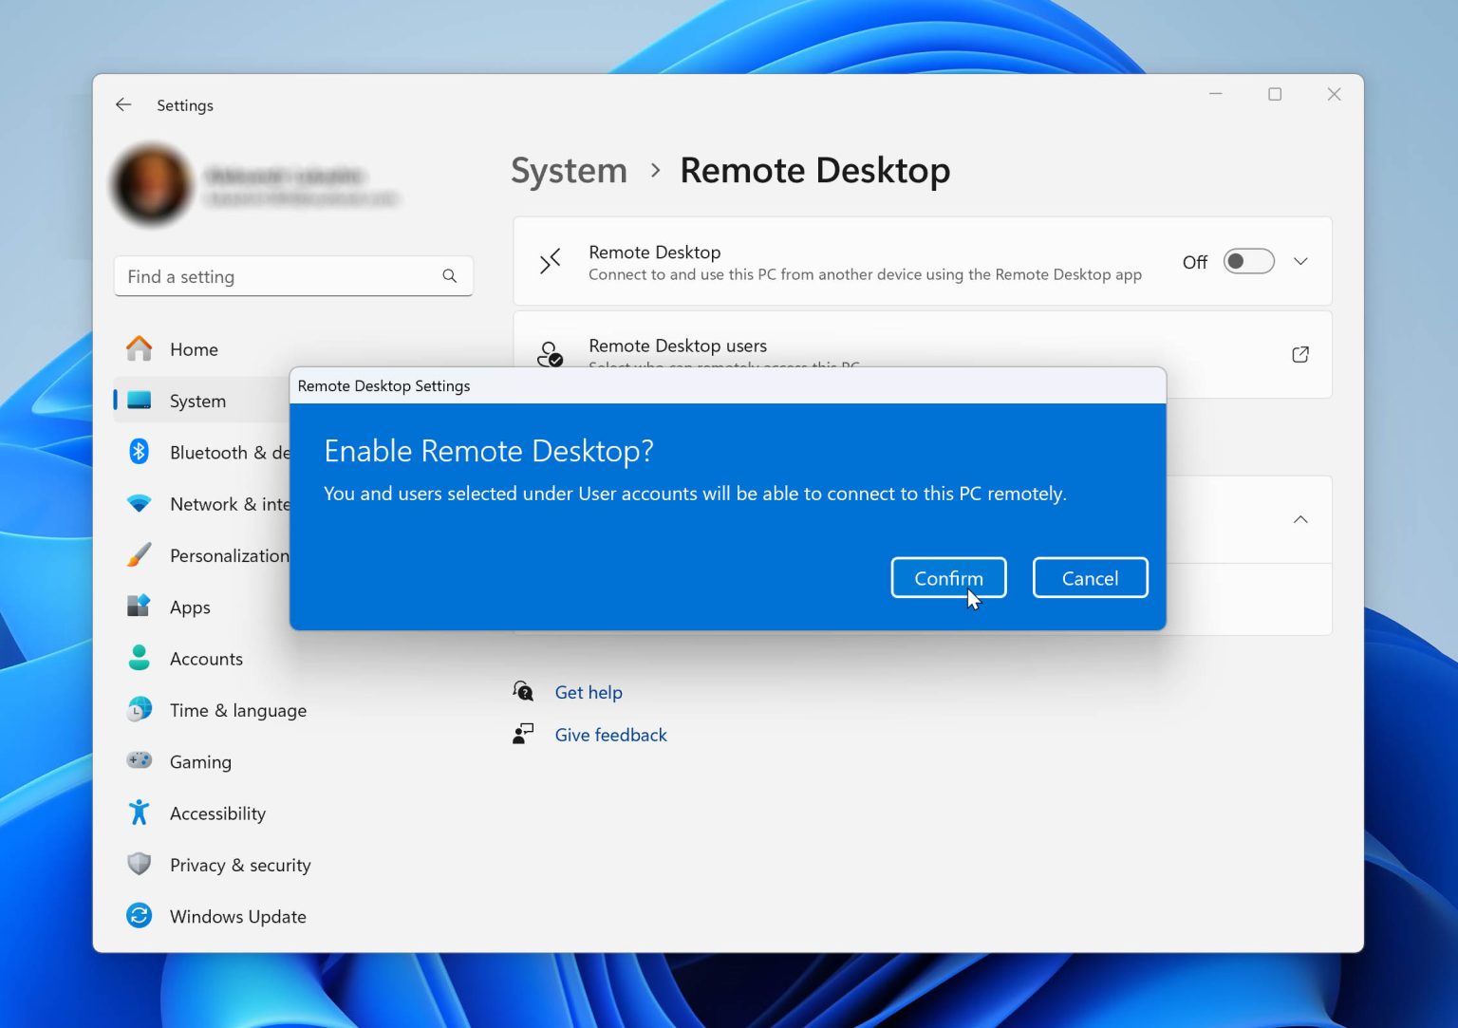Confirm enabling Remote Desktop

[947, 577]
